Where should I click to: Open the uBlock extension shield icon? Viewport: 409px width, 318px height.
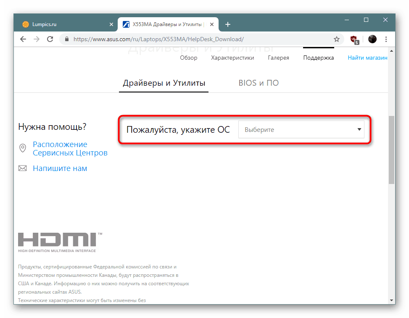(x=354, y=39)
